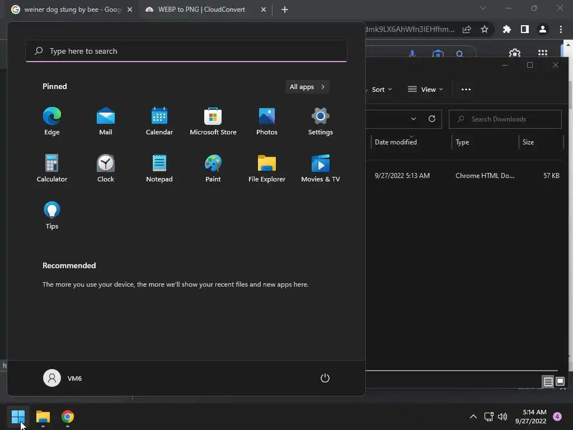The image size is (573, 430).
Task: Open Chrome tab search dropdown
Action: point(483,8)
